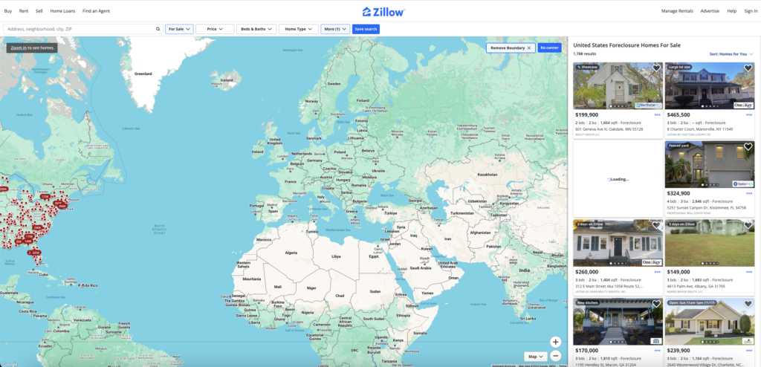
Task: Open three-dot menu on $239,900 listing
Action: click(x=749, y=351)
